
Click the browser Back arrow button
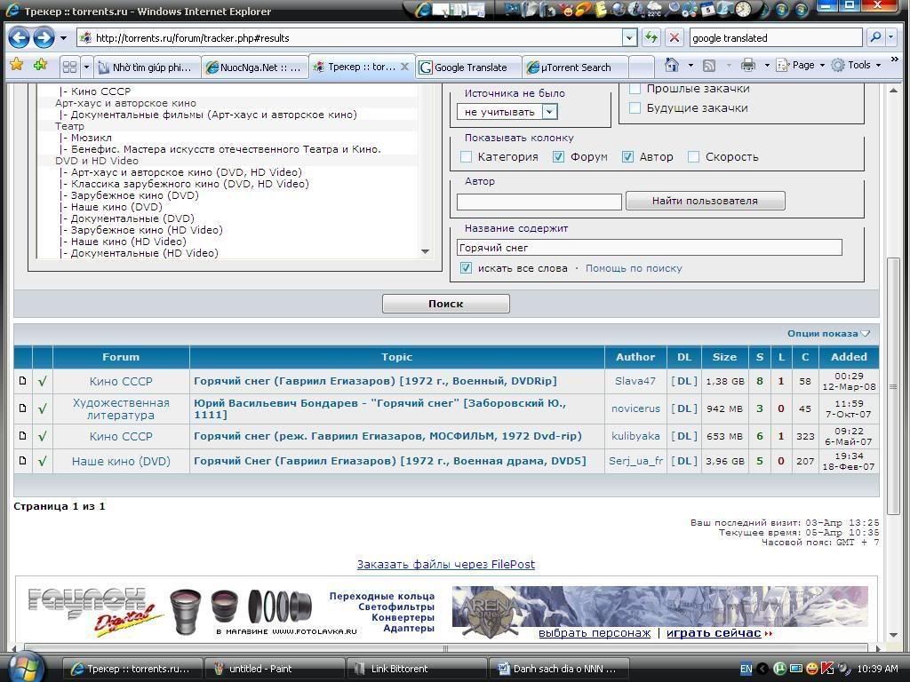20,38
